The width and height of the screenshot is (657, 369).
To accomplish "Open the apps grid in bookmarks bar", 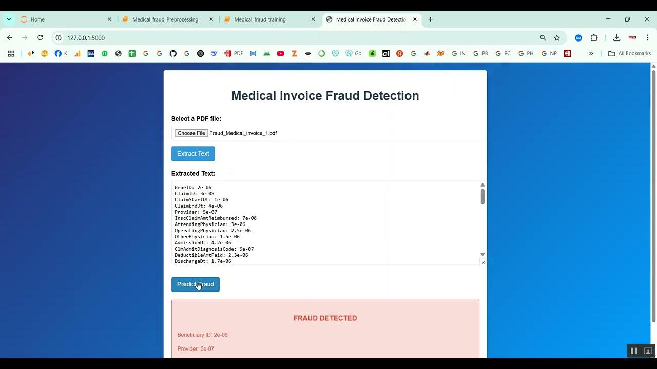I will click(11, 53).
